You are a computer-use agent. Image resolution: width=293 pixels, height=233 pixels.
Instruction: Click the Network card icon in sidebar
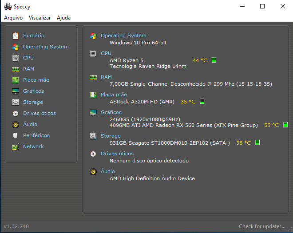pyautogui.click(x=16, y=147)
